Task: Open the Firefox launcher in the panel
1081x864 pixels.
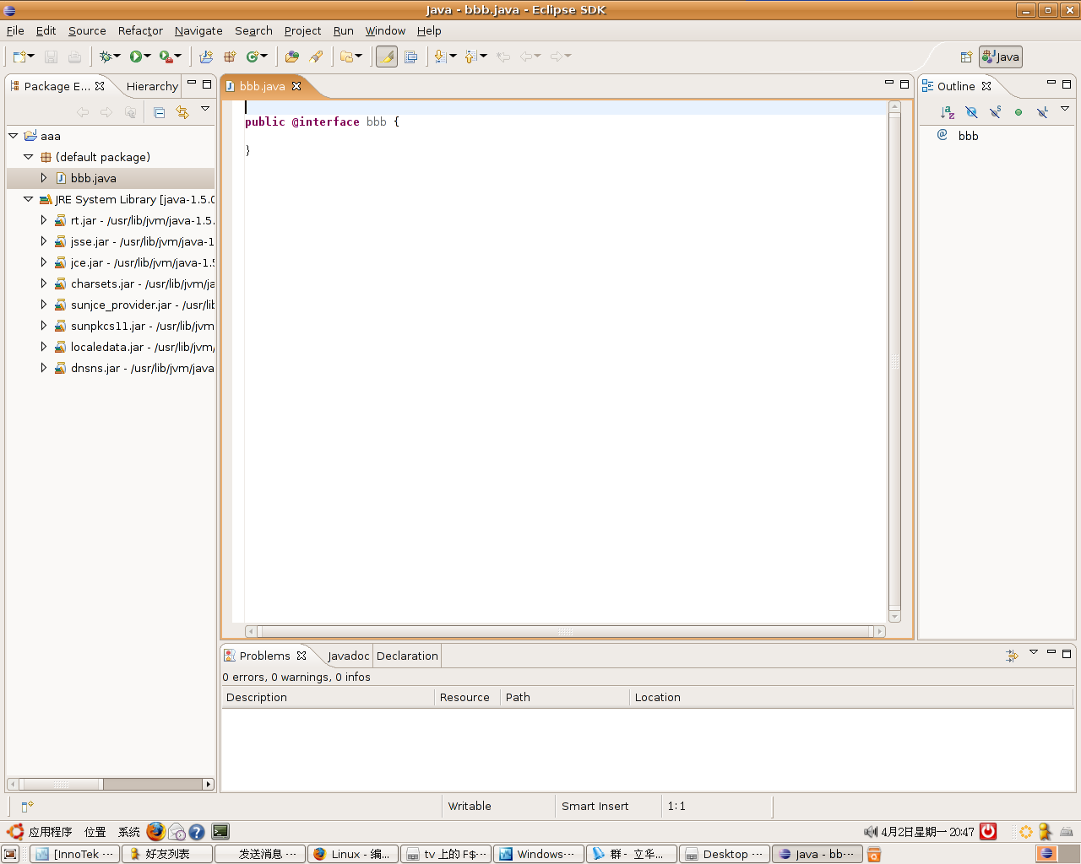Action: click(155, 832)
